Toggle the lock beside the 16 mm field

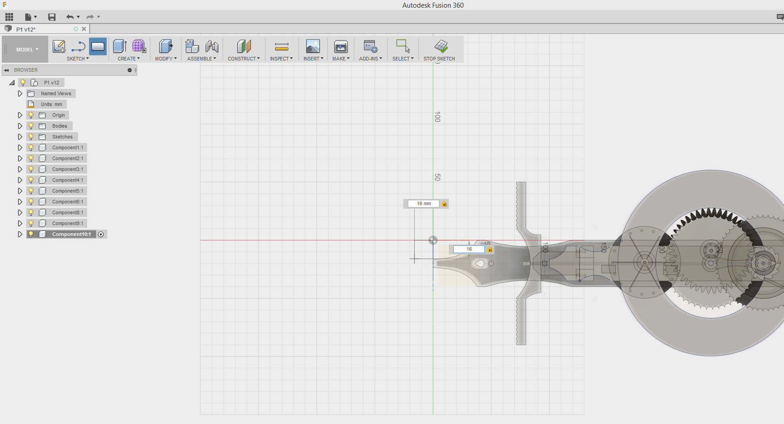(x=444, y=204)
